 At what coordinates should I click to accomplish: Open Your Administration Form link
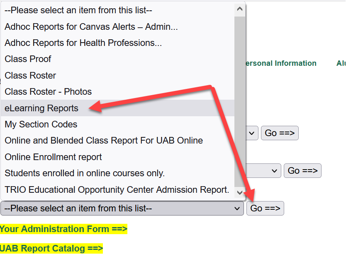pos(63,229)
